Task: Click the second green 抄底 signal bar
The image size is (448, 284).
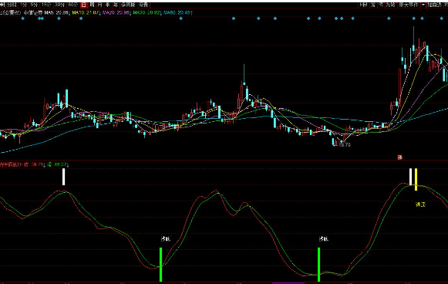Action: coord(319,264)
